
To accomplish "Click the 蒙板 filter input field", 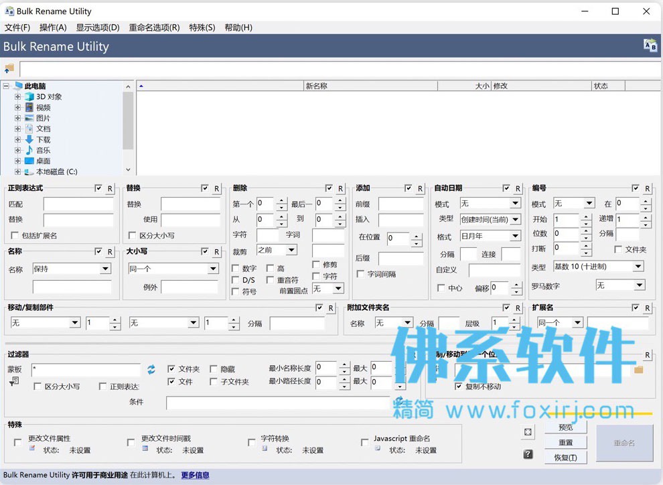I will (x=86, y=370).
